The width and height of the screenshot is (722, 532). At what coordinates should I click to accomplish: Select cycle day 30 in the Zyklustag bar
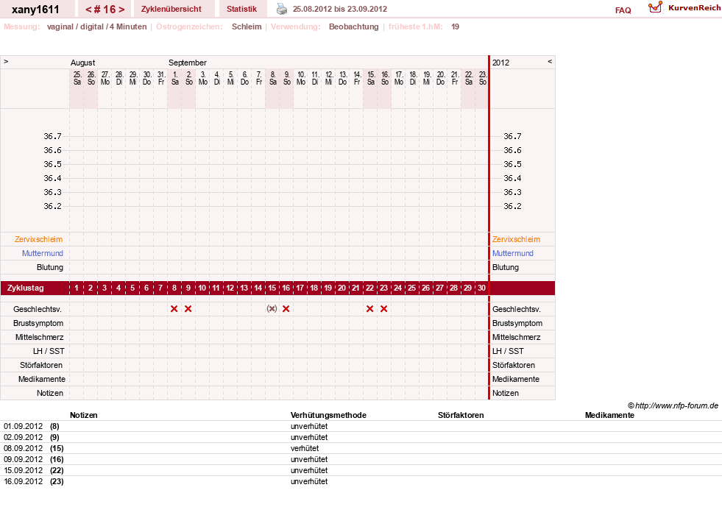(481, 288)
